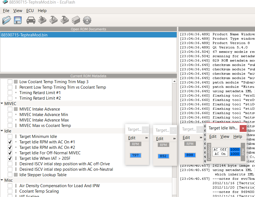Click the Conditions axis label
255x197 pixels.
[x=209, y=152]
